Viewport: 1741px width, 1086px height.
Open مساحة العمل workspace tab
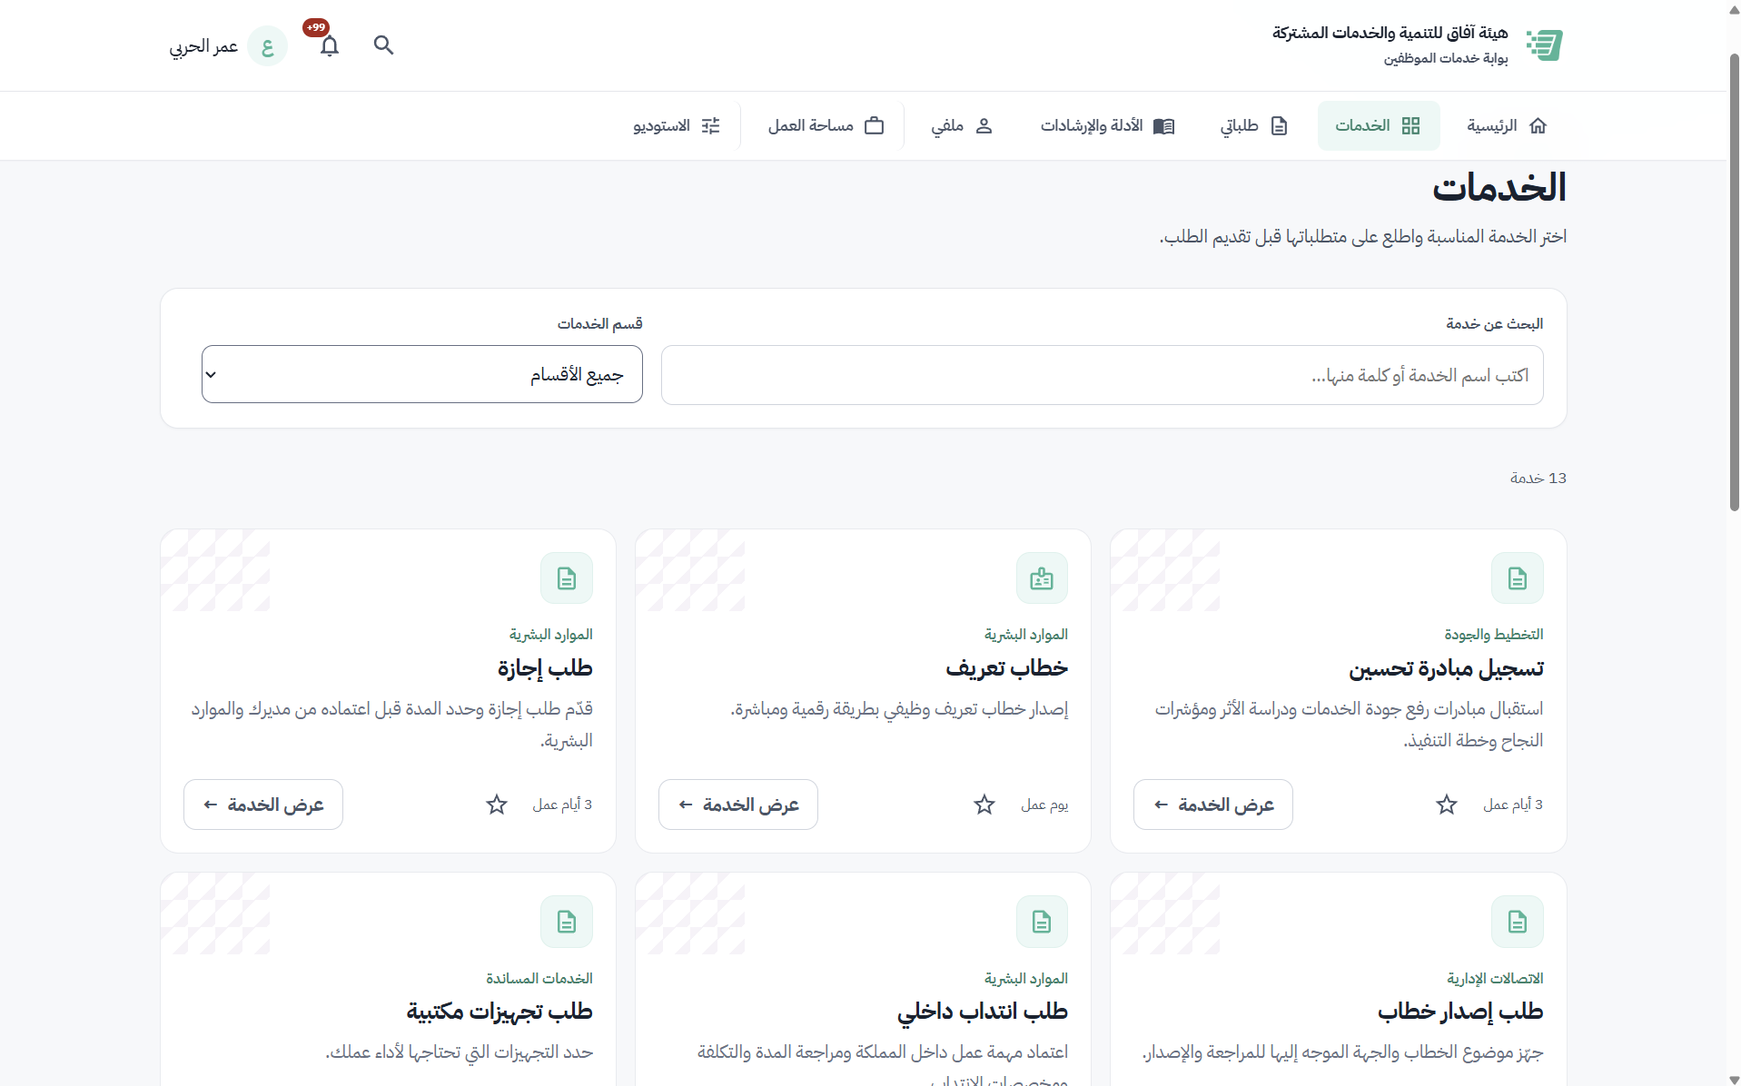(x=826, y=125)
